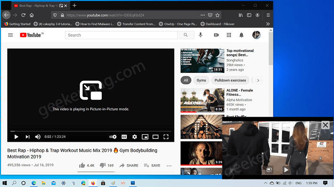
Task: Bookmark this page with the star
Action: 217,15
